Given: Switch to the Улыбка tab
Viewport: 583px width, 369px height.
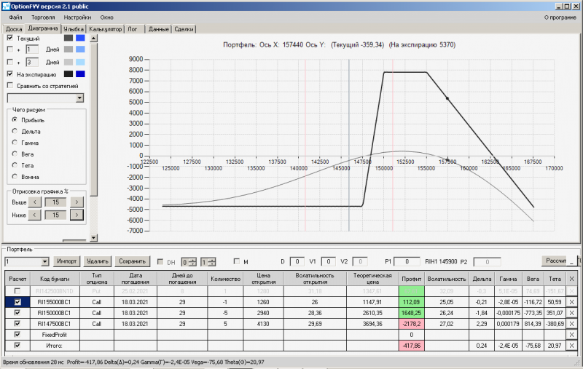Looking at the screenshot, I should [74, 29].
